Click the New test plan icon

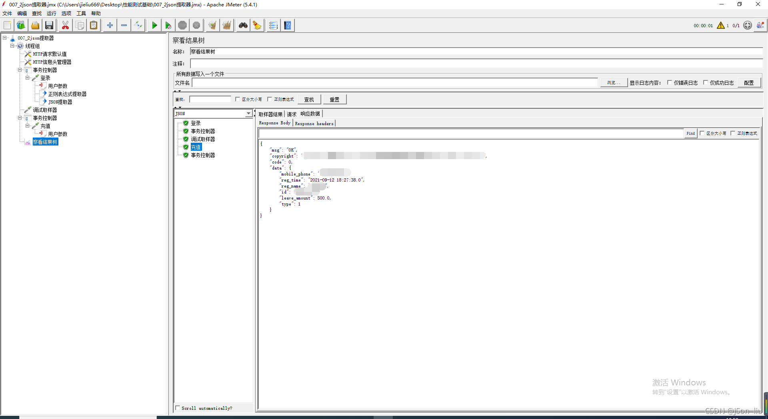click(x=7, y=25)
